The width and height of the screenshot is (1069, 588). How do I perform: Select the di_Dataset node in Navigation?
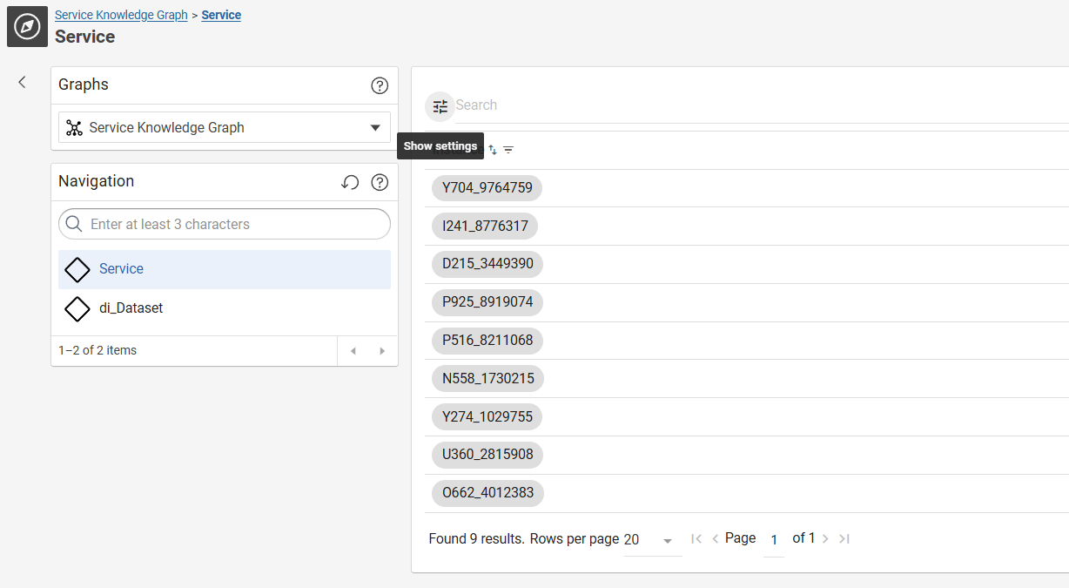coord(131,308)
